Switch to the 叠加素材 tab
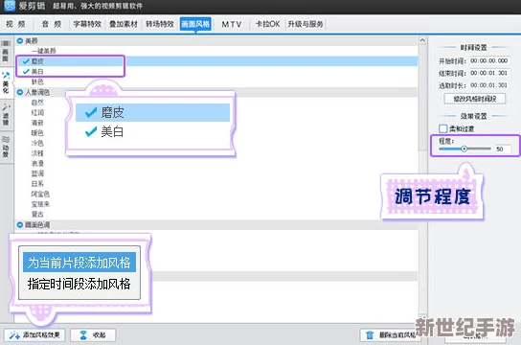 coord(124,24)
